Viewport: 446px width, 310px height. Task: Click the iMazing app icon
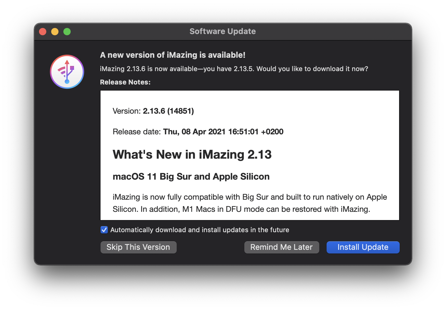[67, 72]
